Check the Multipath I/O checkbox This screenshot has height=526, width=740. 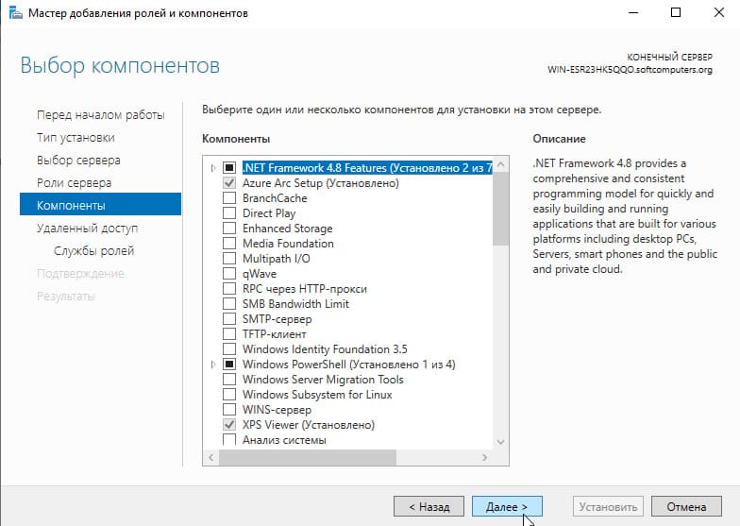coord(229,259)
